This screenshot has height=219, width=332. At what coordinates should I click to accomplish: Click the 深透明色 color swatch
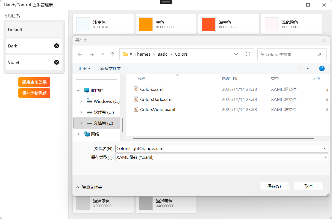pyautogui.click(x=146, y=203)
